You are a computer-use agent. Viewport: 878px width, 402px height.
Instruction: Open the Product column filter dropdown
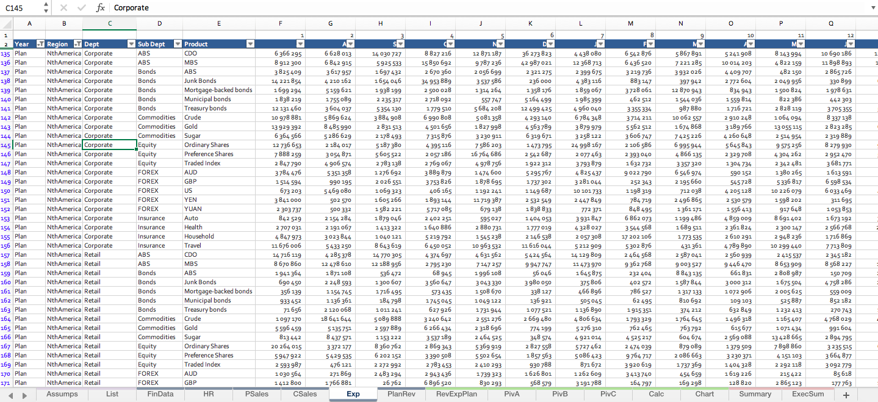pos(250,44)
